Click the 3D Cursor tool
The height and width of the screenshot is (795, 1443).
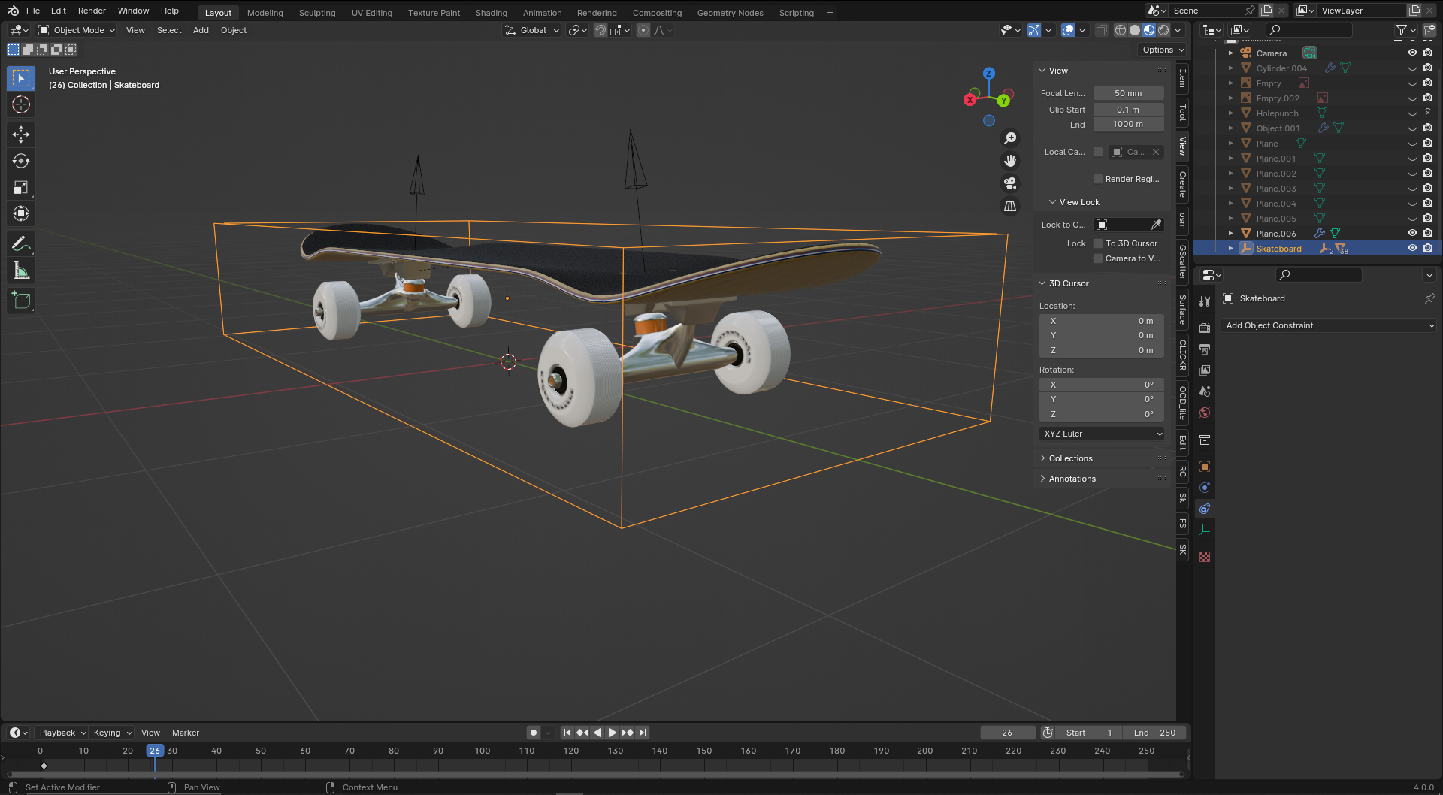tap(21, 104)
